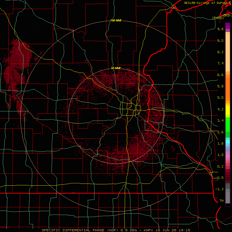This screenshot has width=232, height=232.
Task: Click the -1.3 value on the legend
Action: [x=219, y=189]
